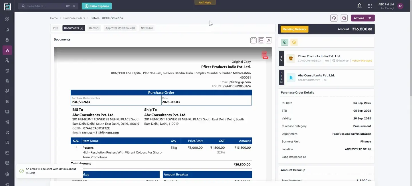Screen dimensions: 412x186
Task: Click the ABC PVT LTD DELHI location value
Action: point(358,149)
